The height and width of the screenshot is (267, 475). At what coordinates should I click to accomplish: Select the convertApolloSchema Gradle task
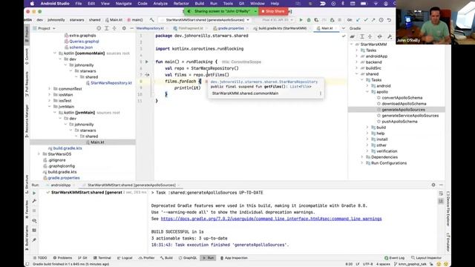tap(402, 98)
